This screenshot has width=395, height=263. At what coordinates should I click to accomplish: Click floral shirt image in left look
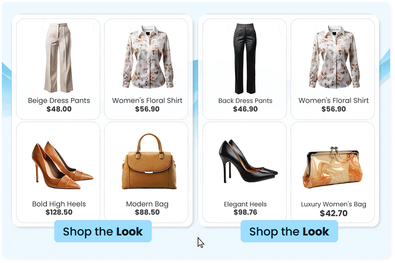(148, 57)
